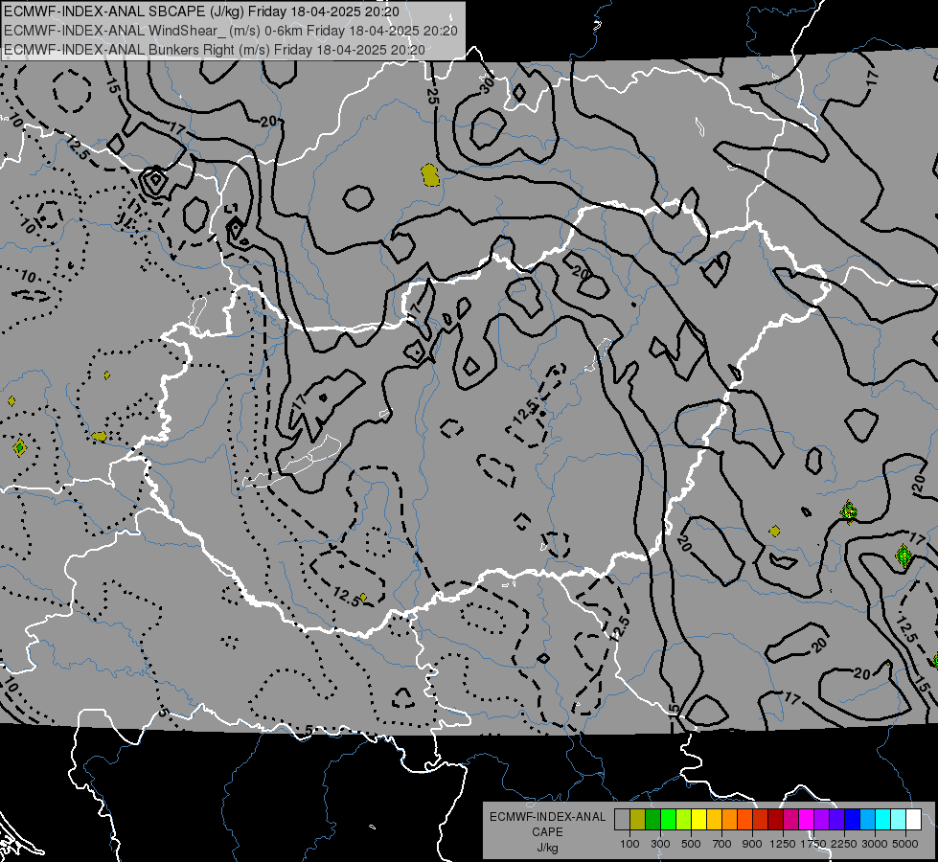Click the gray first swatch in CAPE legend
938x862 pixels.
click(x=622, y=819)
